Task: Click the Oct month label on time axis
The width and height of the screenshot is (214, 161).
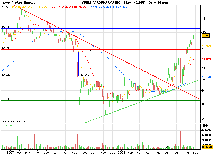Action: tap(93, 153)
